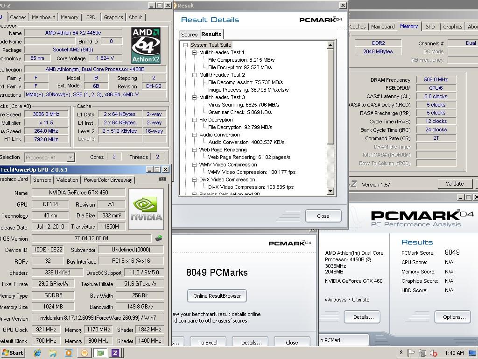This screenshot has width=478, height=359.
Task: Click the Action Center flag tray icon
Action: coord(411,353)
